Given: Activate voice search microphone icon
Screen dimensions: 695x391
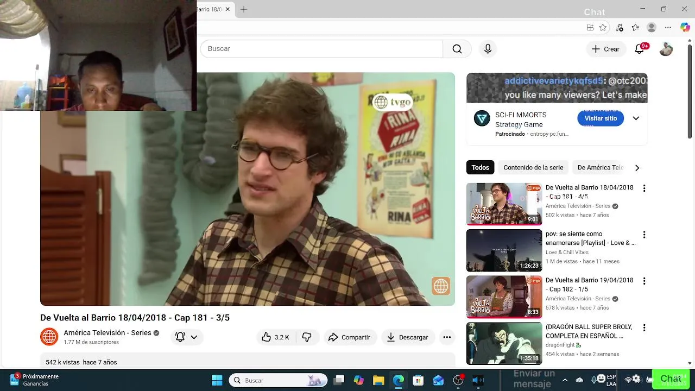Looking at the screenshot, I should pyautogui.click(x=488, y=49).
